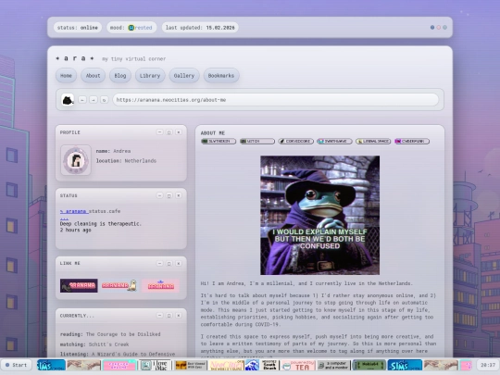The image size is (500, 375).
Task: Click the Aranana banner with the cat
Action: [x=119, y=286]
